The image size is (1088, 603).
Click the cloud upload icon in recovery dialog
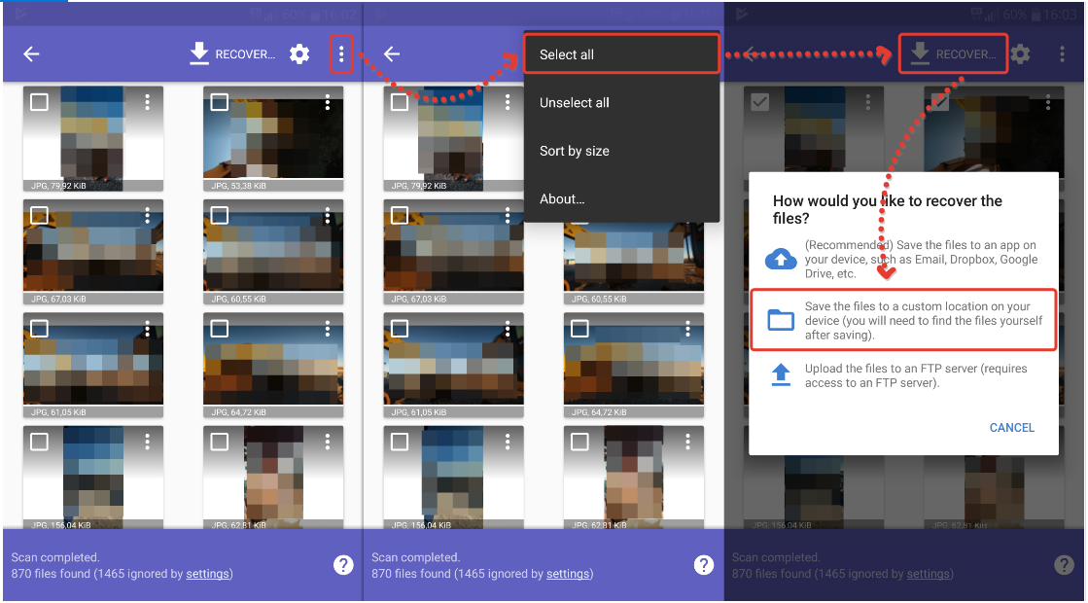(x=781, y=260)
